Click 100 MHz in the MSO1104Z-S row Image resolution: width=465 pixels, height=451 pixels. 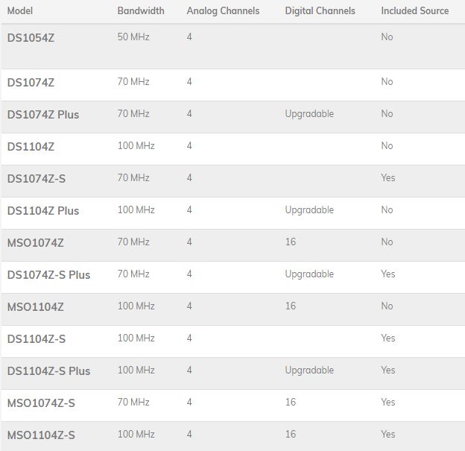click(x=136, y=434)
